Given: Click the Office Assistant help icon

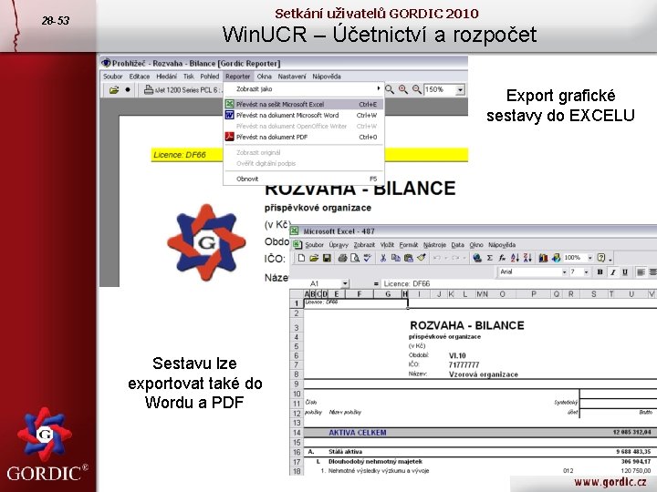Looking at the screenshot, I should 601,258.
